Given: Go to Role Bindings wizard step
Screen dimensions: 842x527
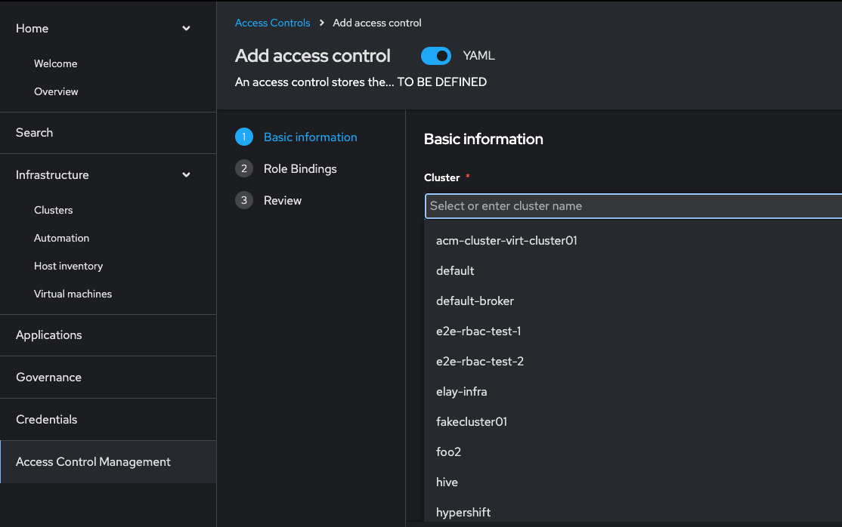Looking at the screenshot, I should point(300,168).
